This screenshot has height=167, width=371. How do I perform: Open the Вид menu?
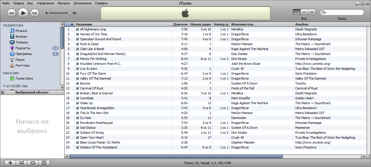click(x=30, y=3)
